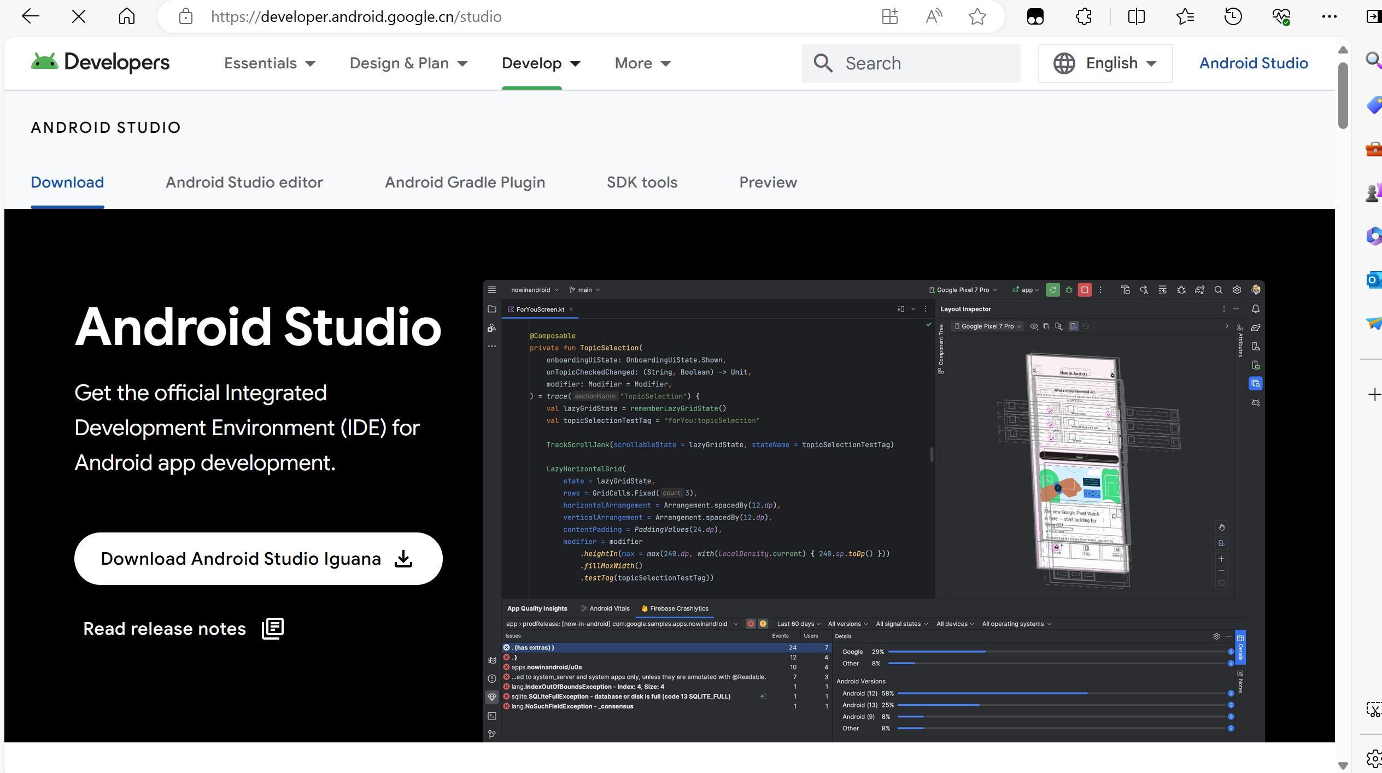This screenshot has height=773, width=1382.
Task: Open Outlook from the sidebar
Action: 1374,280
